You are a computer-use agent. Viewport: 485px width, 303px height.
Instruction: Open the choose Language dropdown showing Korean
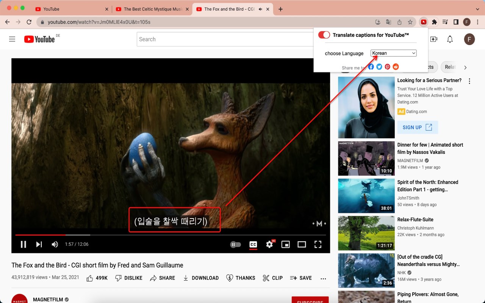[x=393, y=53]
